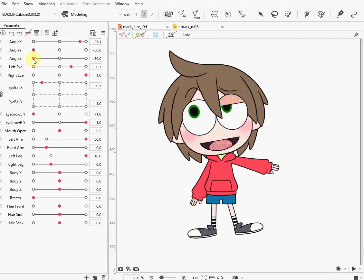The image size is (364, 280).
Task: Run the automatic mesh generator (AUTO)
Action: (x=196, y=14)
